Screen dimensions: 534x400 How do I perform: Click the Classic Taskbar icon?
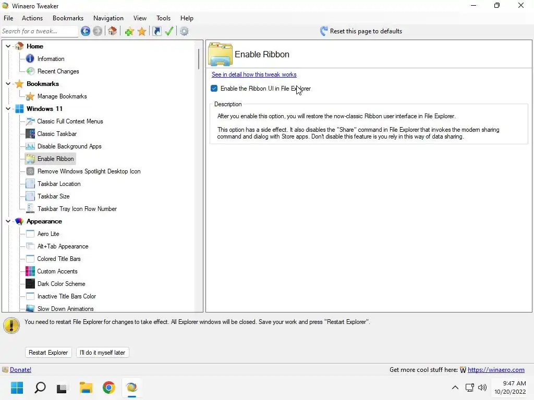pos(30,134)
